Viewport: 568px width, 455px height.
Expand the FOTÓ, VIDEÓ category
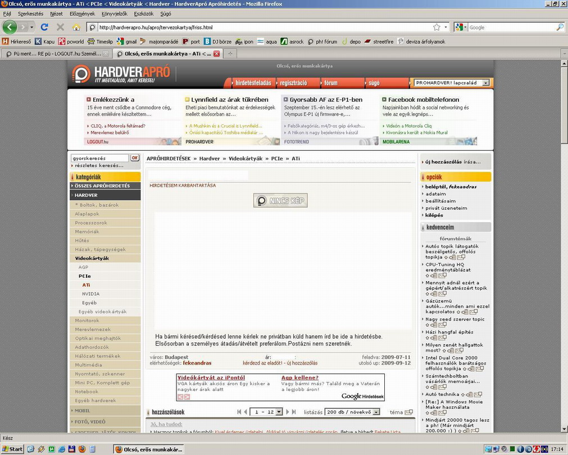point(105,422)
